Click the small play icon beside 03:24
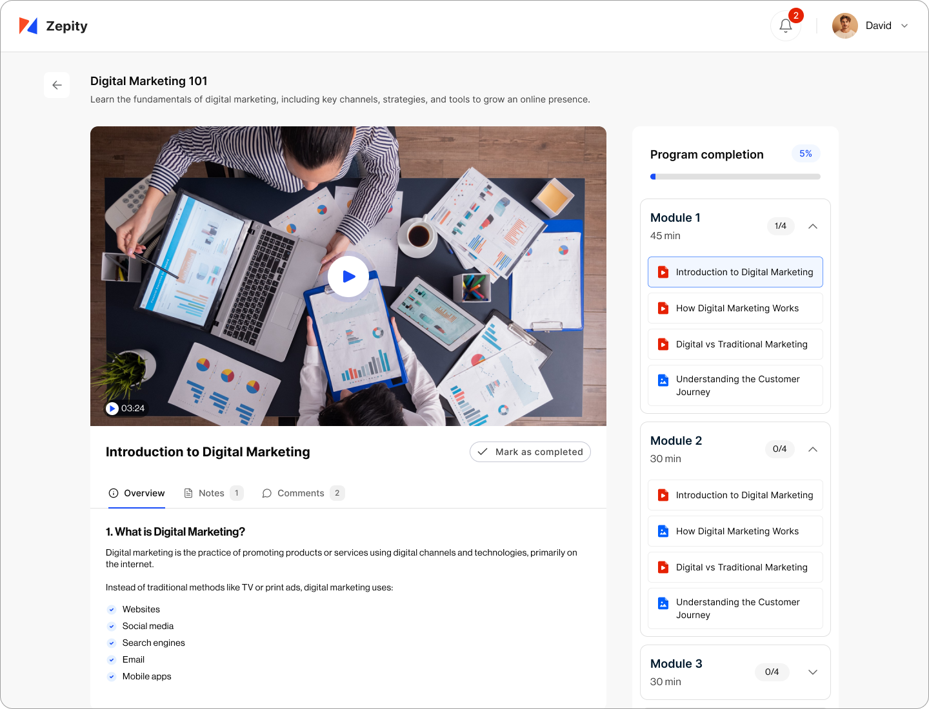This screenshot has width=929, height=709. pos(112,408)
